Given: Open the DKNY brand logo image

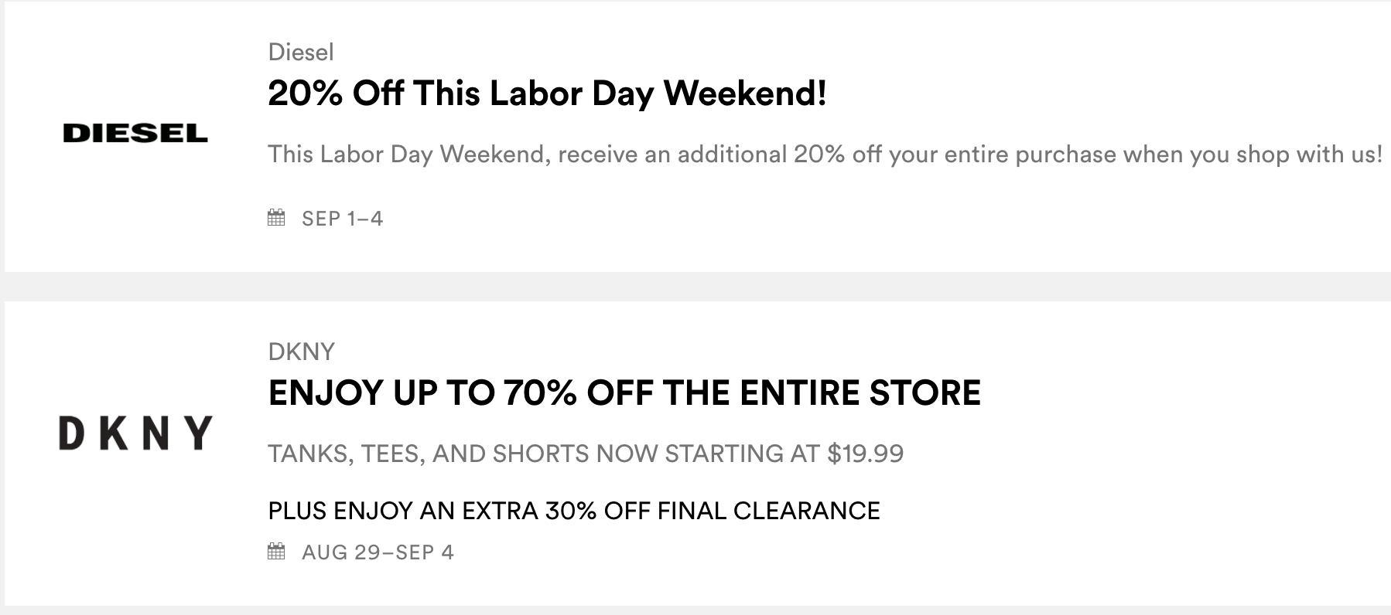Looking at the screenshot, I should click(x=135, y=433).
